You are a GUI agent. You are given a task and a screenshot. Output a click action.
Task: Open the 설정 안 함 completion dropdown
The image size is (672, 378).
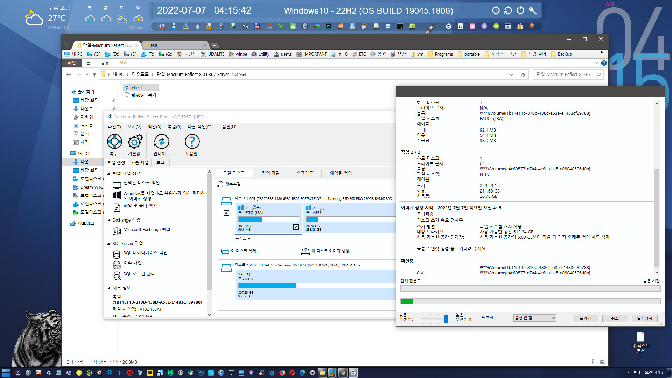[x=534, y=318]
